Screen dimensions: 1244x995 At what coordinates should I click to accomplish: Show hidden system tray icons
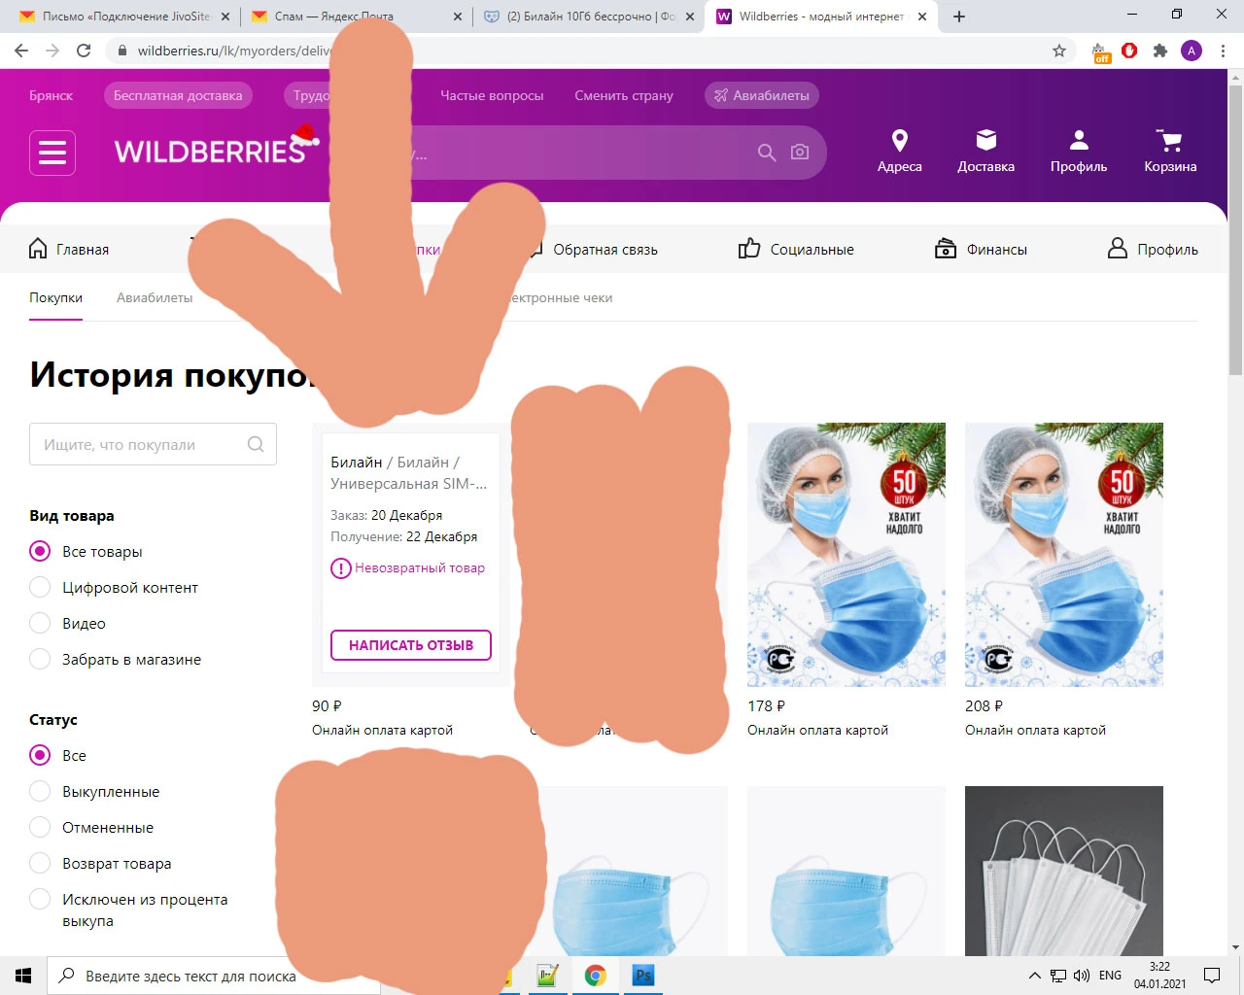[x=1035, y=976]
